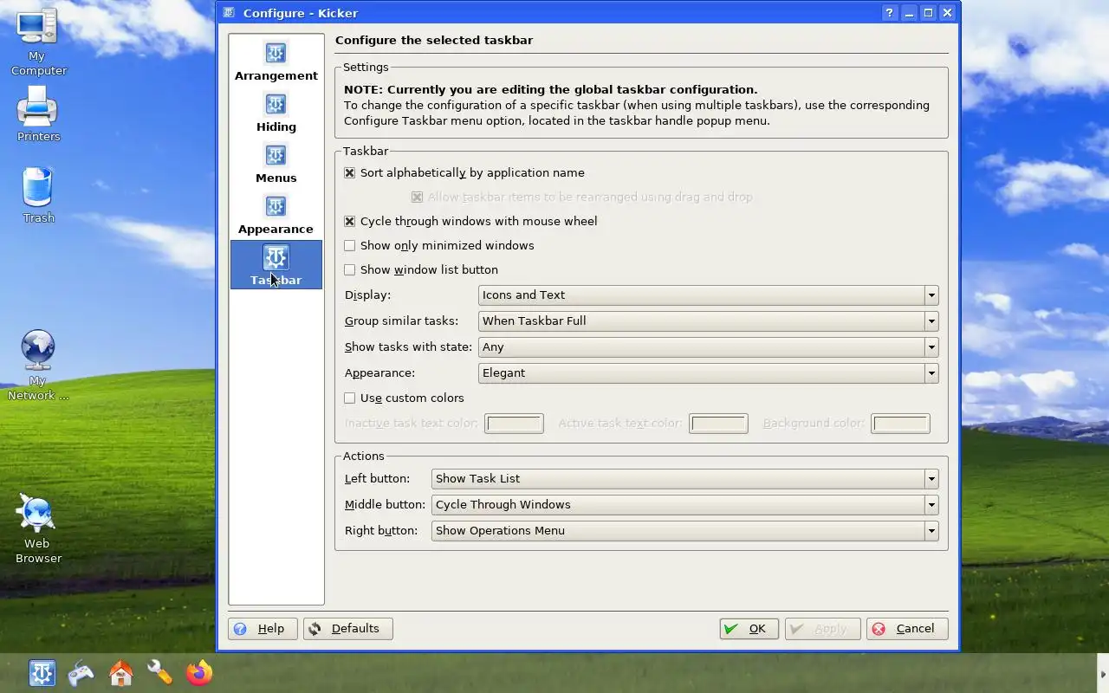Viewport: 1109px width, 693px height.
Task: Click the Defaults button
Action: pos(348,629)
